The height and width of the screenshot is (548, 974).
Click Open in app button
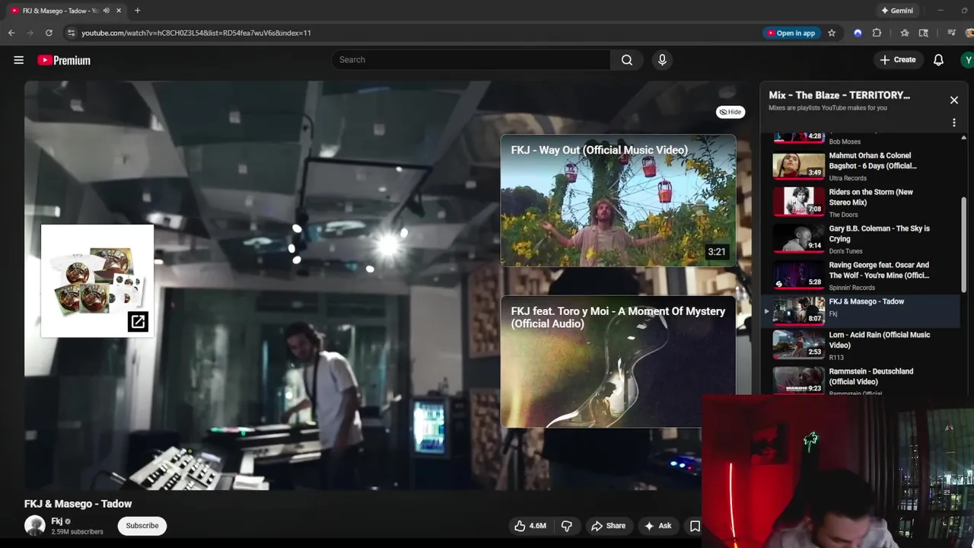791,33
